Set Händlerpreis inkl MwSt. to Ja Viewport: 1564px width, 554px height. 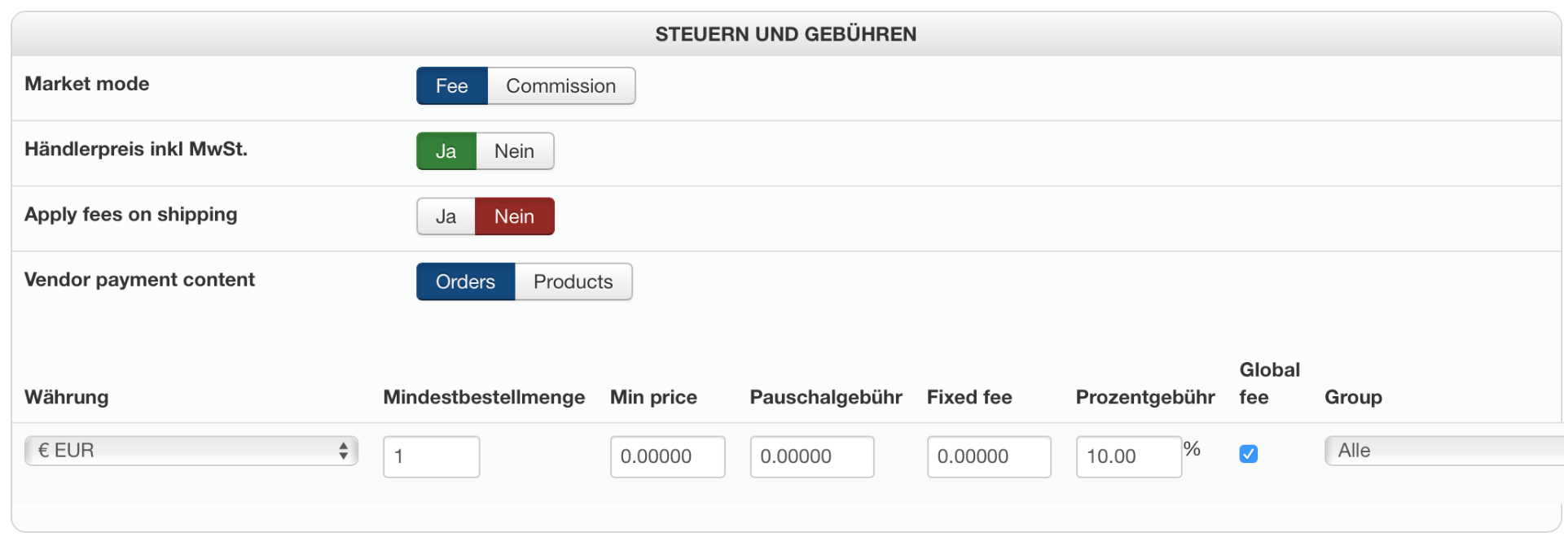[x=446, y=151]
